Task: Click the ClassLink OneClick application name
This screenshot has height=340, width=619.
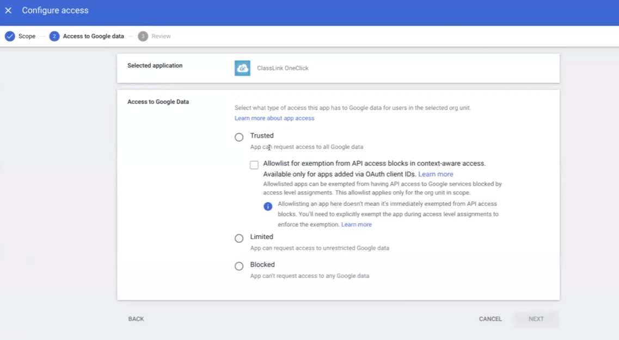Action: pyautogui.click(x=283, y=68)
